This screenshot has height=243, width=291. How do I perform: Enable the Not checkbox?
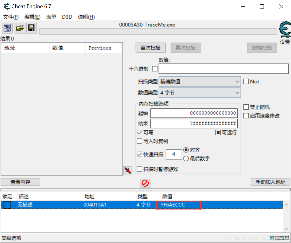246,81
